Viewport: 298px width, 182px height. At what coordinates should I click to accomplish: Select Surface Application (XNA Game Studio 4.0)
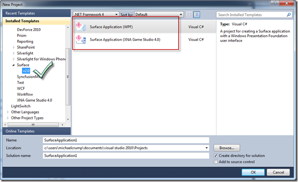(144, 39)
